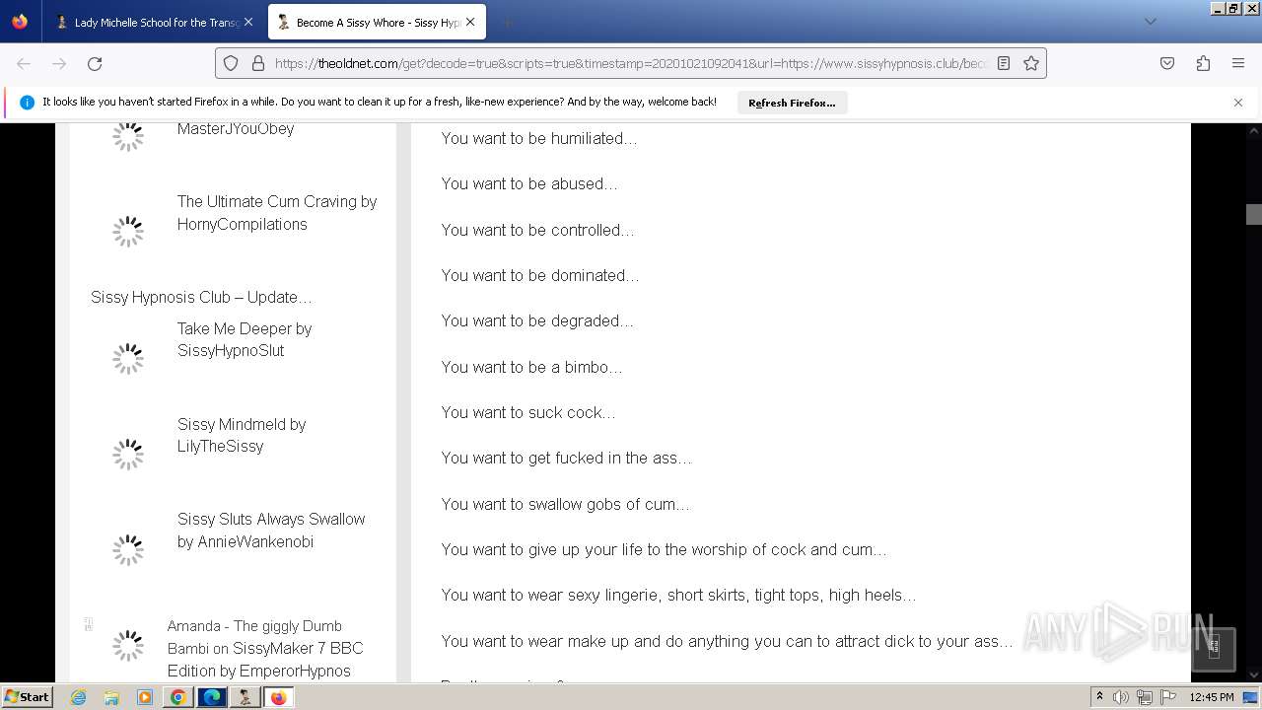
Task: Go forward one page
Action: pos(59,63)
